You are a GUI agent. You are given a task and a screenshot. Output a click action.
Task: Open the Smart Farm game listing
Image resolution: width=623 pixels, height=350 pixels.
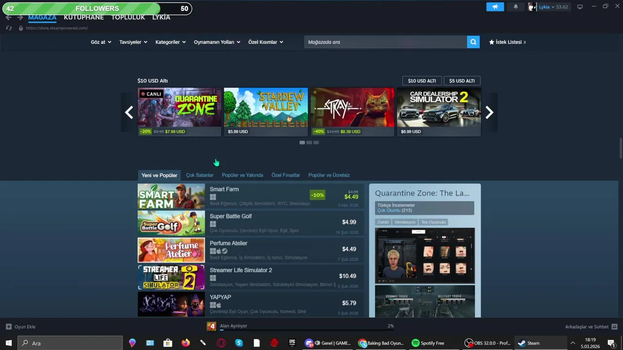coord(251,196)
